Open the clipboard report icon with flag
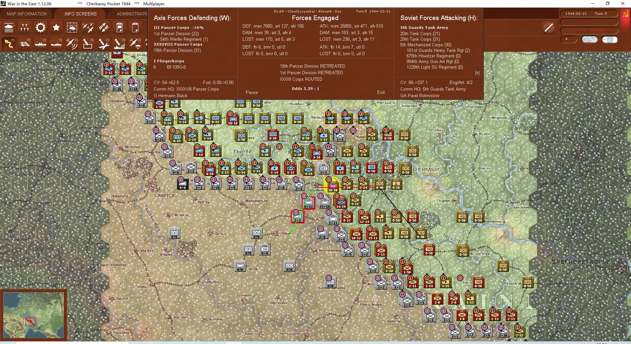Viewport: 631px width, 344px height. pos(119,28)
